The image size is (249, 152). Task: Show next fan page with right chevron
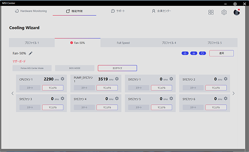pos(233,93)
